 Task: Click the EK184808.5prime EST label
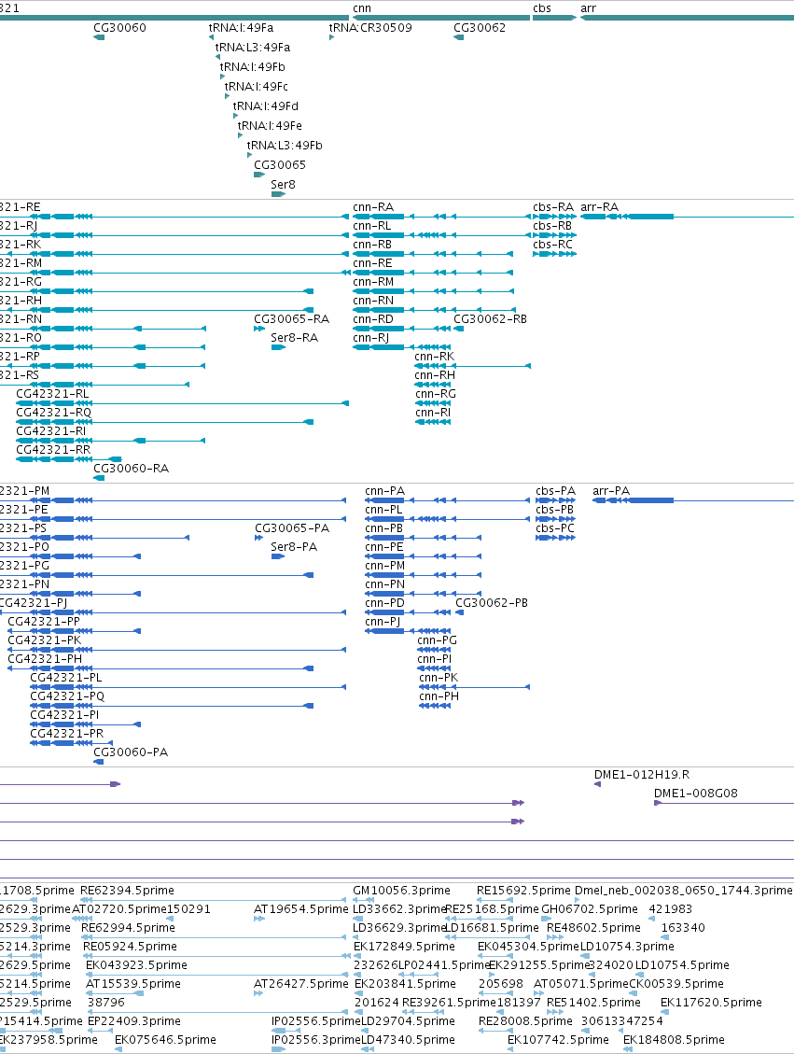tap(674, 1039)
